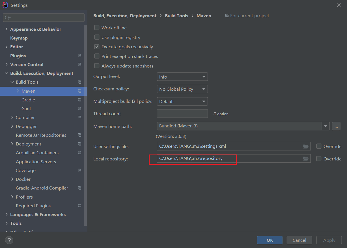Expand the Tools tree node
The width and height of the screenshot is (347, 248).
click(7, 223)
